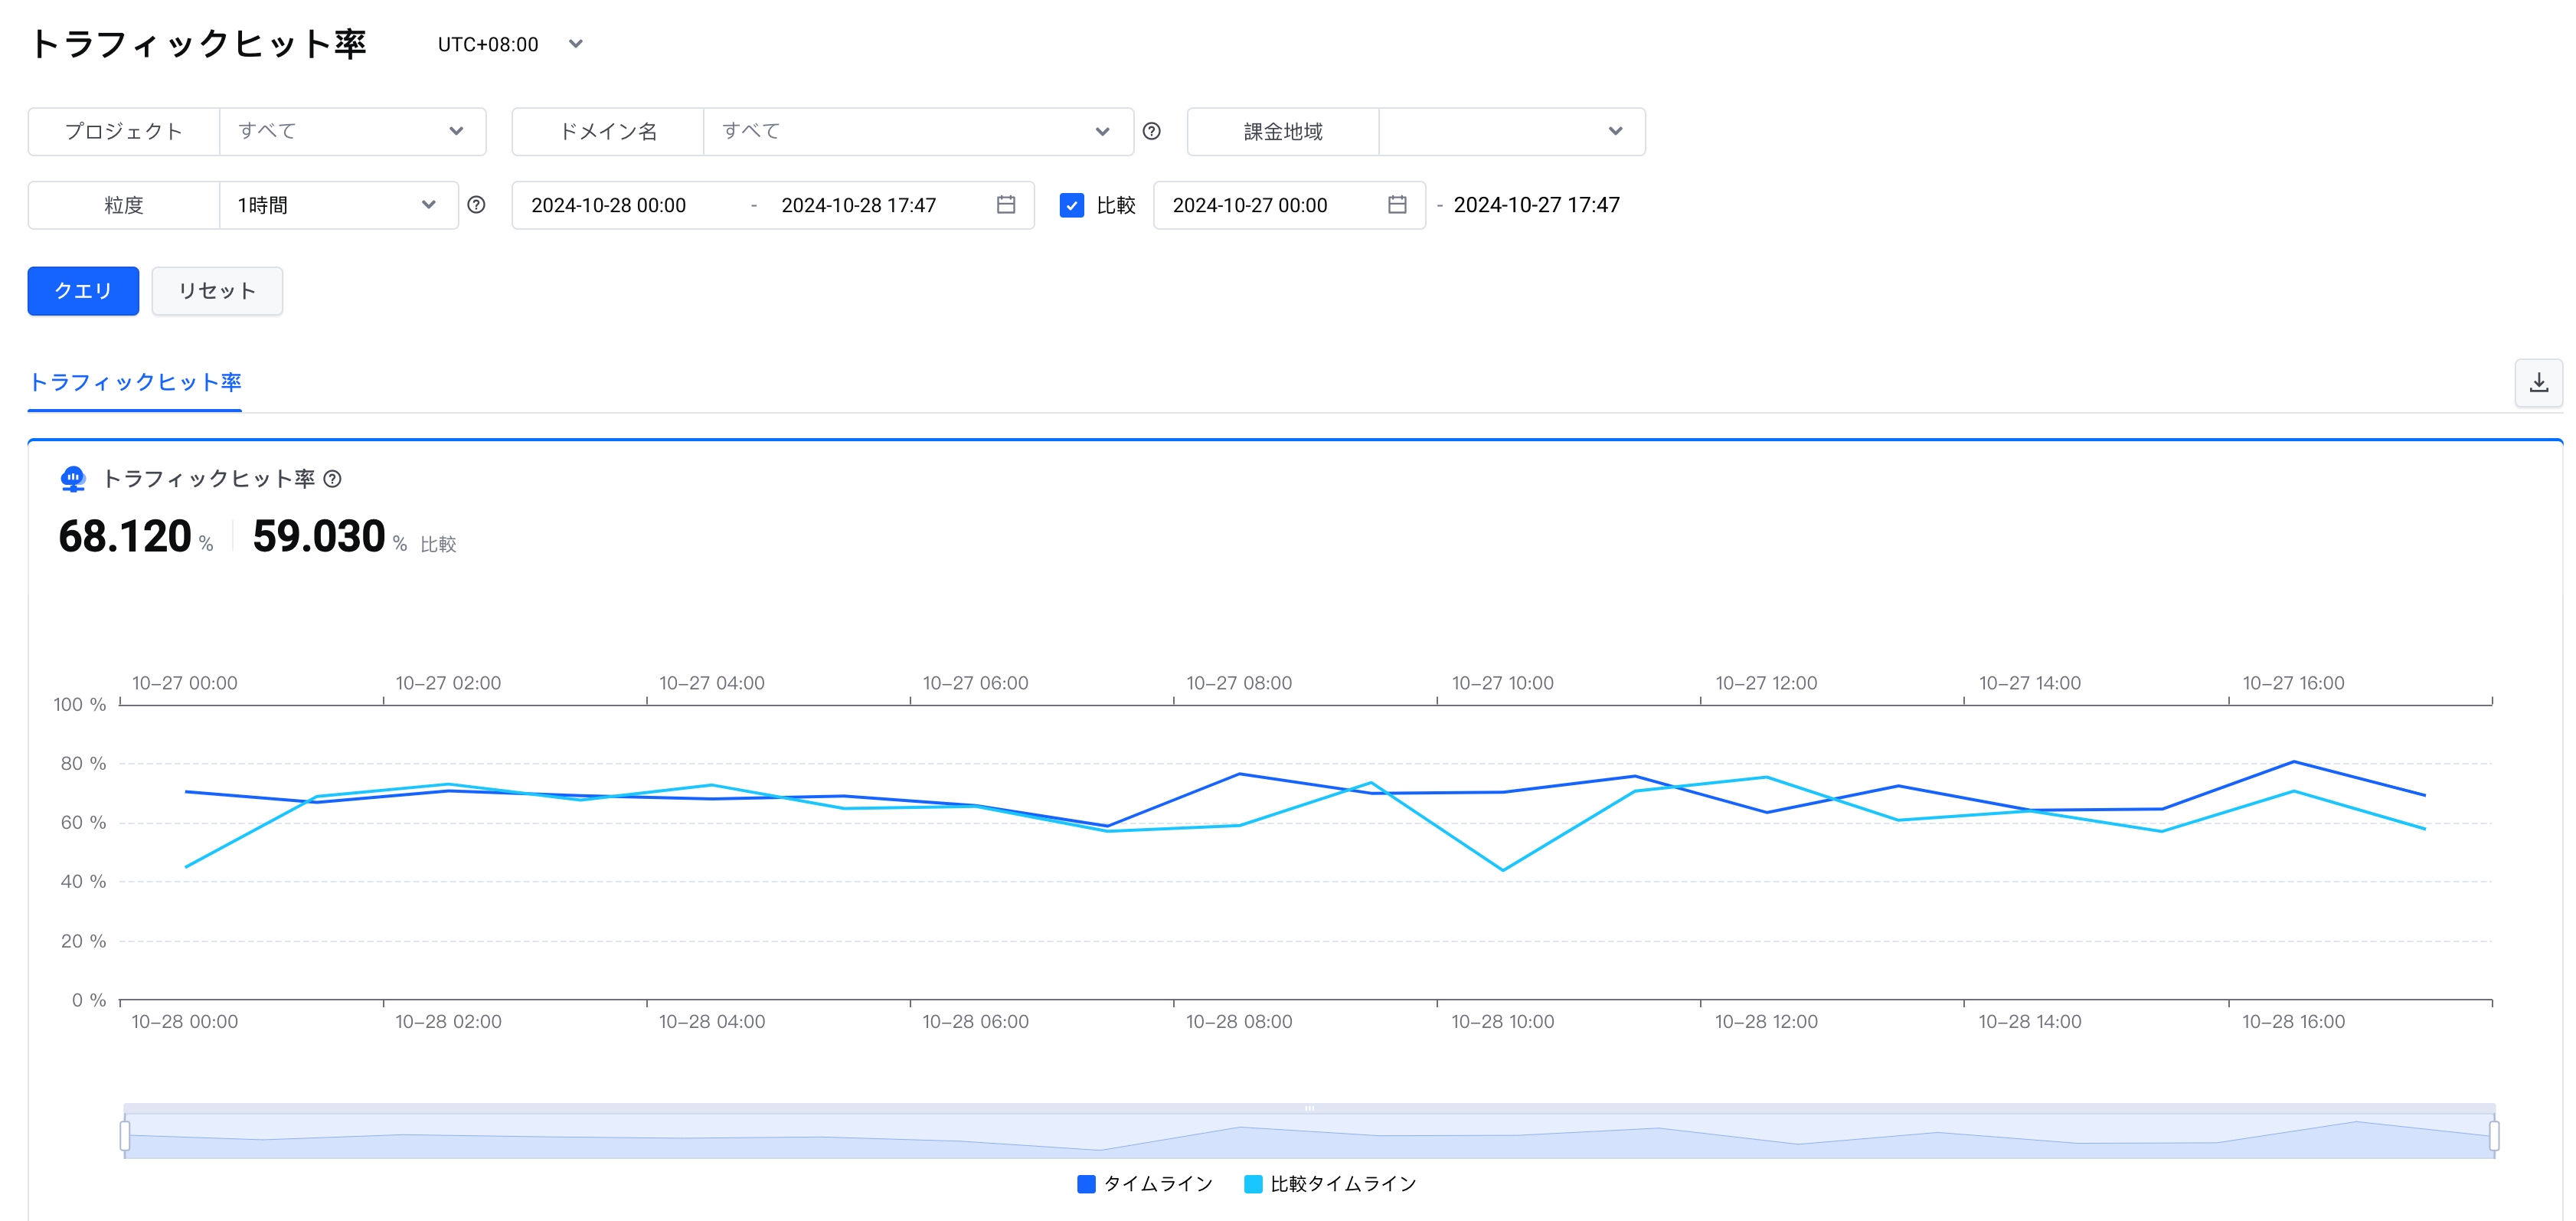
Task: Click the 59.030 % comparison value
Action: pyautogui.click(x=329, y=537)
